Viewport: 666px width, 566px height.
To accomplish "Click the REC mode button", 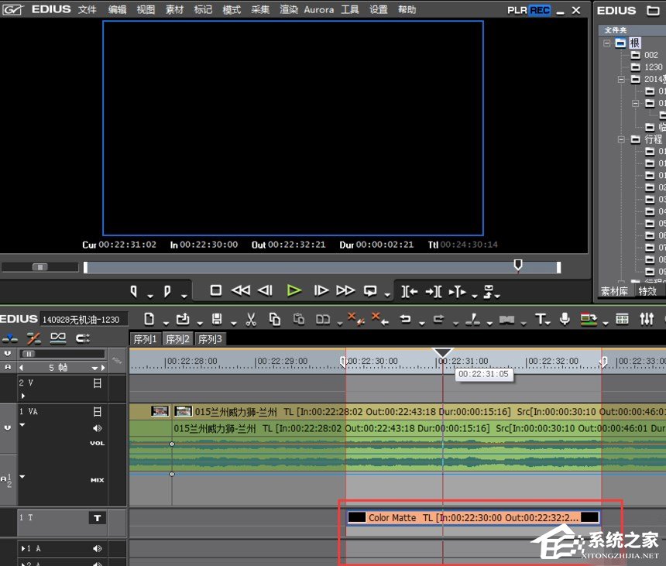I will tap(540, 10).
